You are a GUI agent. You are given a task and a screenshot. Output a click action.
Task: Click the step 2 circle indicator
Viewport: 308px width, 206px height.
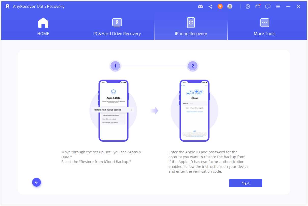coord(193,66)
